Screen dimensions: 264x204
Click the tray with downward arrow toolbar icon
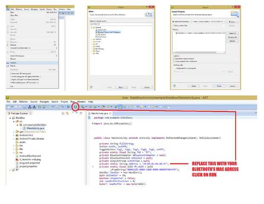[34, 107]
